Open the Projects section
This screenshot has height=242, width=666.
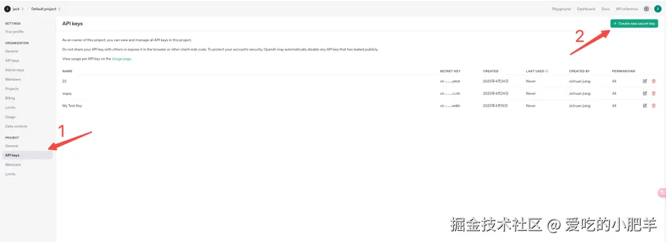pyautogui.click(x=12, y=89)
